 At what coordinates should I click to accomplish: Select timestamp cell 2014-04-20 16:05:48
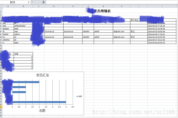[x=162, y=32]
